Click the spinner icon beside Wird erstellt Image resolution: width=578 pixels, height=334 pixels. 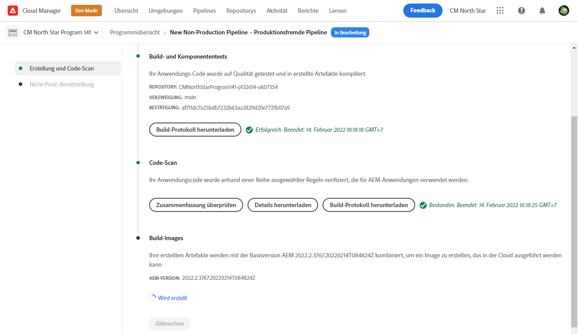pyautogui.click(x=153, y=298)
